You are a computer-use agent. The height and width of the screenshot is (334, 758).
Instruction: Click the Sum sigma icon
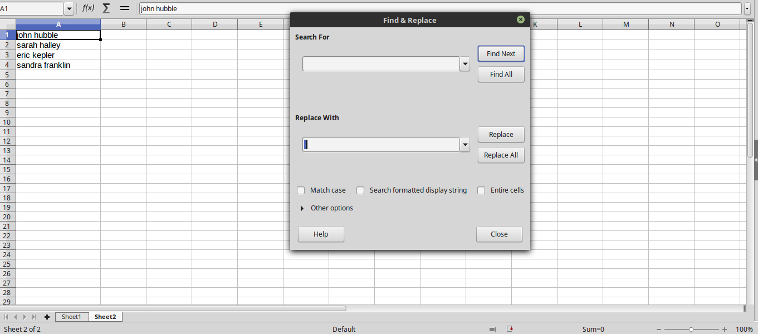[106, 8]
